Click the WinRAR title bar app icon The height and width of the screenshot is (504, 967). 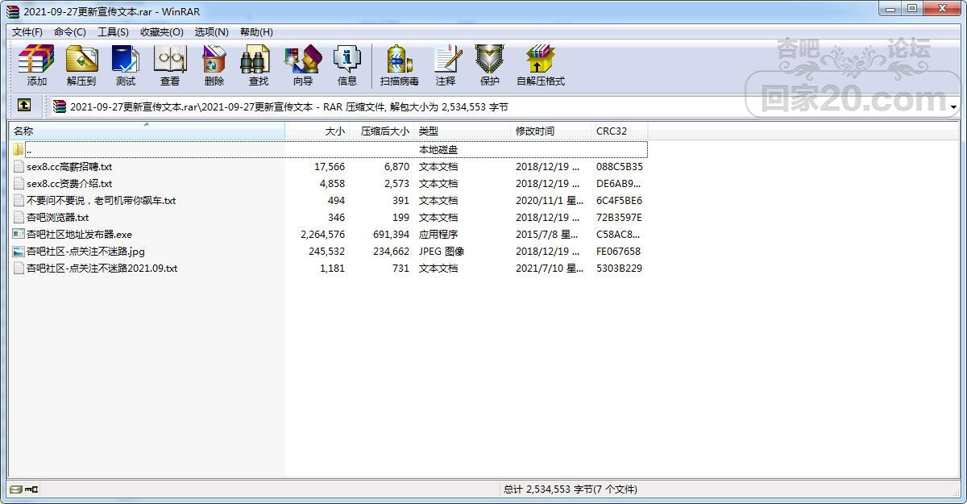pos(13,11)
